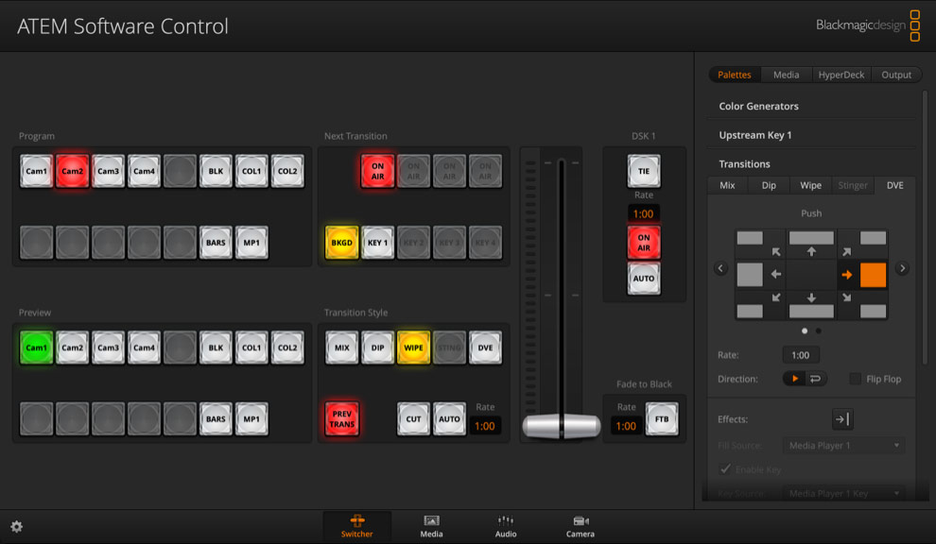Image resolution: width=936 pixels, height=544 pixels.
Task: Open the Media page from bottom bar
Action: pos(431,525)
